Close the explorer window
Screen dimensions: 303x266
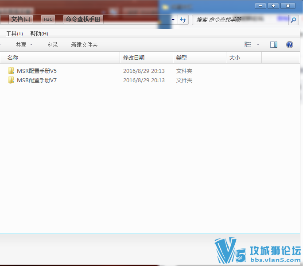tap(288, 6)
